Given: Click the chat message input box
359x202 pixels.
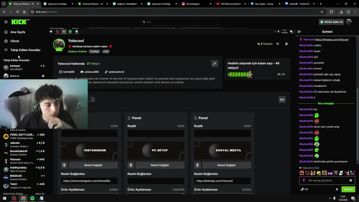Looking at the screenshot, I should (x=327, y=180).
